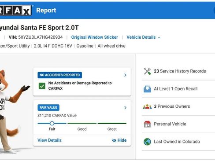
Task: Click the Good label under slider
Action: [x=82, y=129]
